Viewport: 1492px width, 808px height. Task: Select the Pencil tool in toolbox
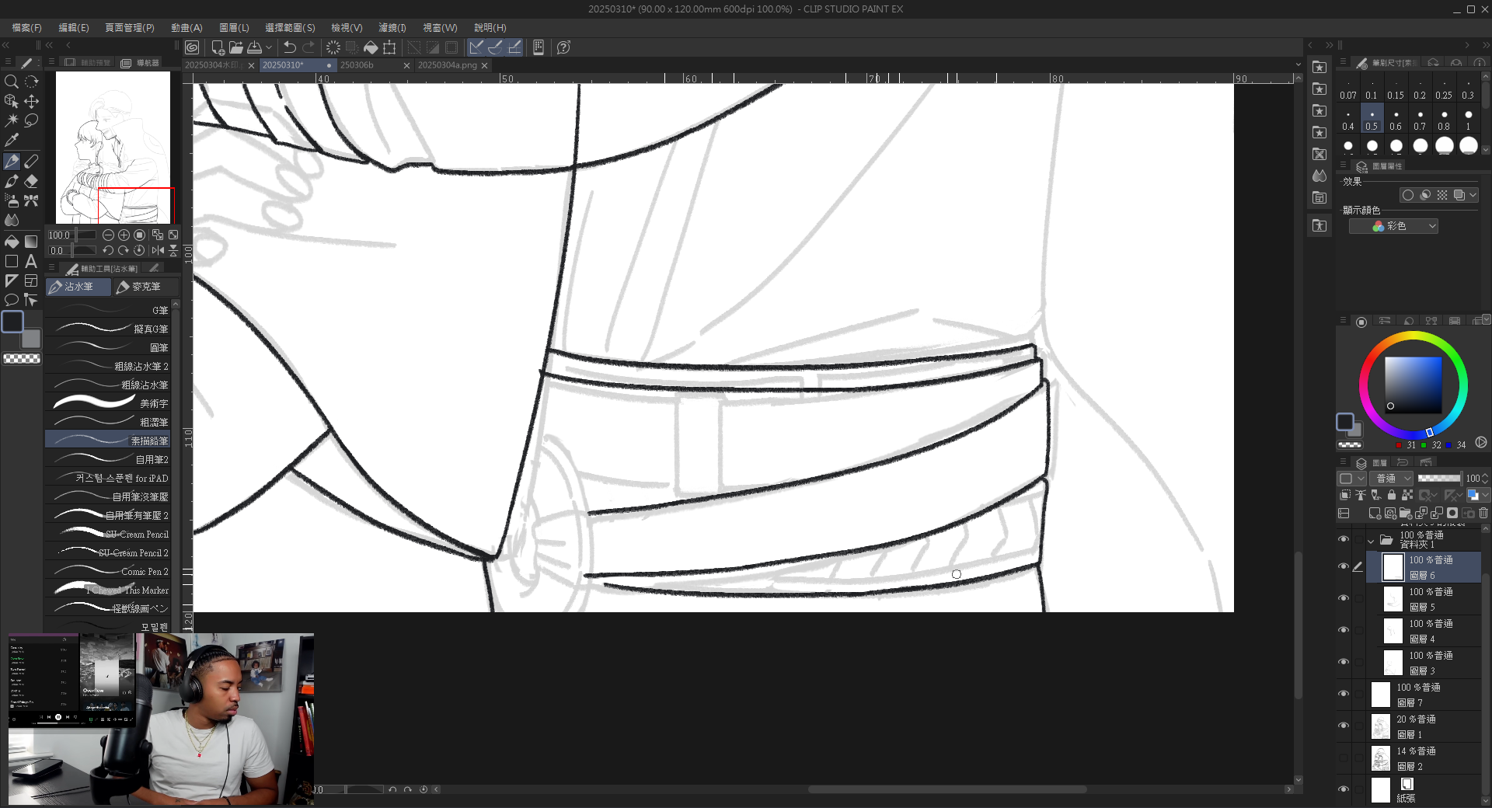point(31,161)
